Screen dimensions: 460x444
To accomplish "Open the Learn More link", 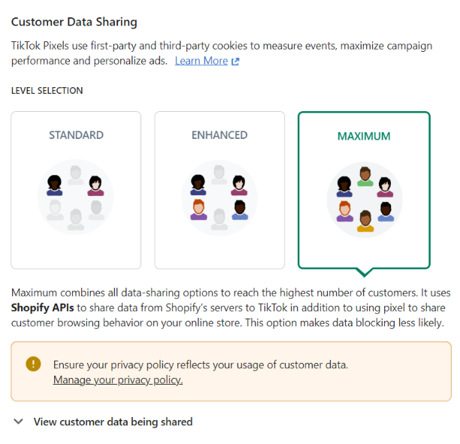I will (x=201, y=61).
